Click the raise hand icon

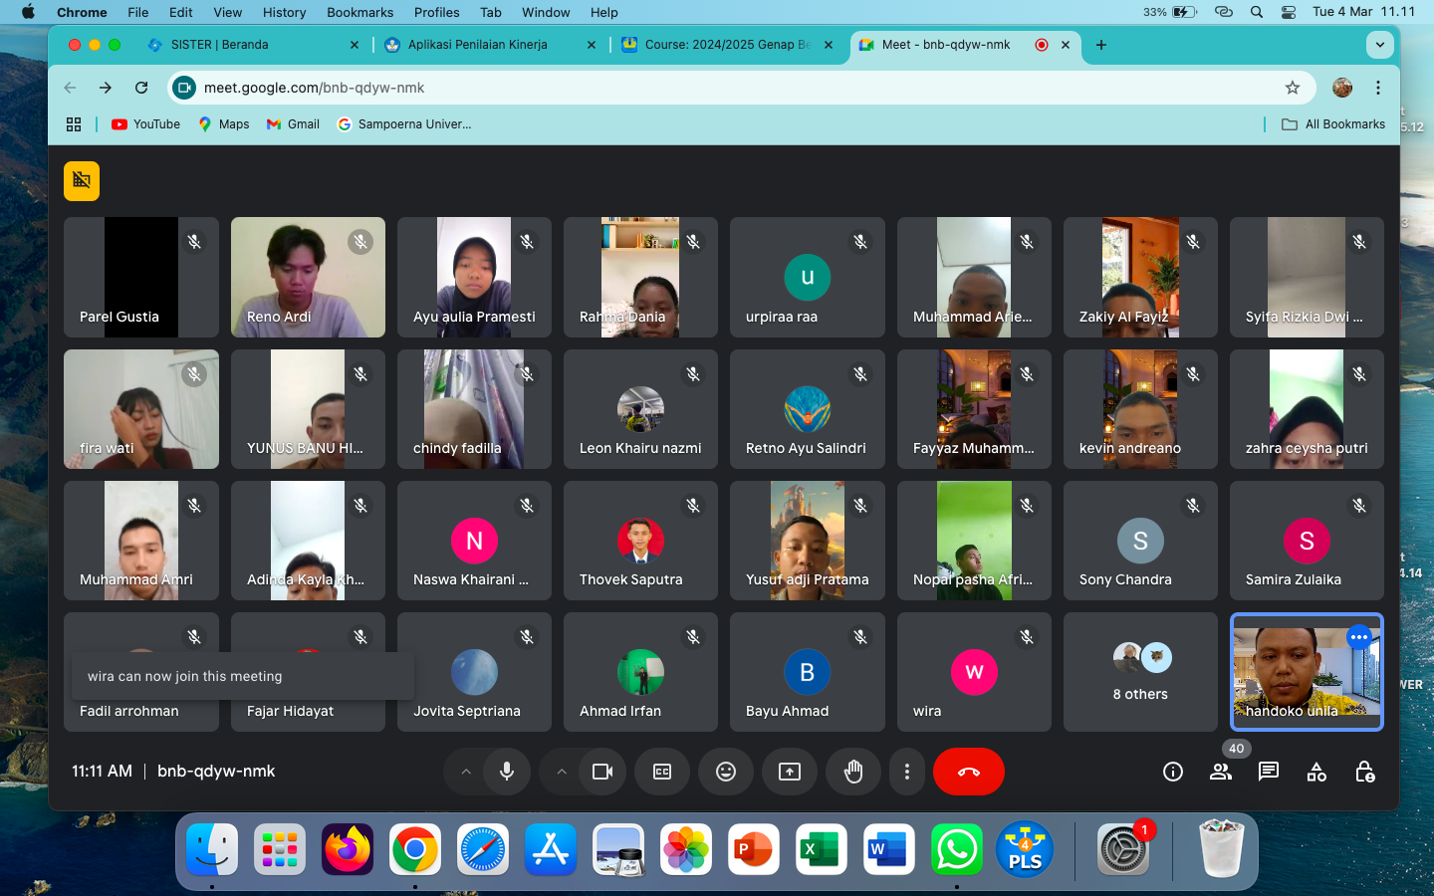(x=853, y=772)
